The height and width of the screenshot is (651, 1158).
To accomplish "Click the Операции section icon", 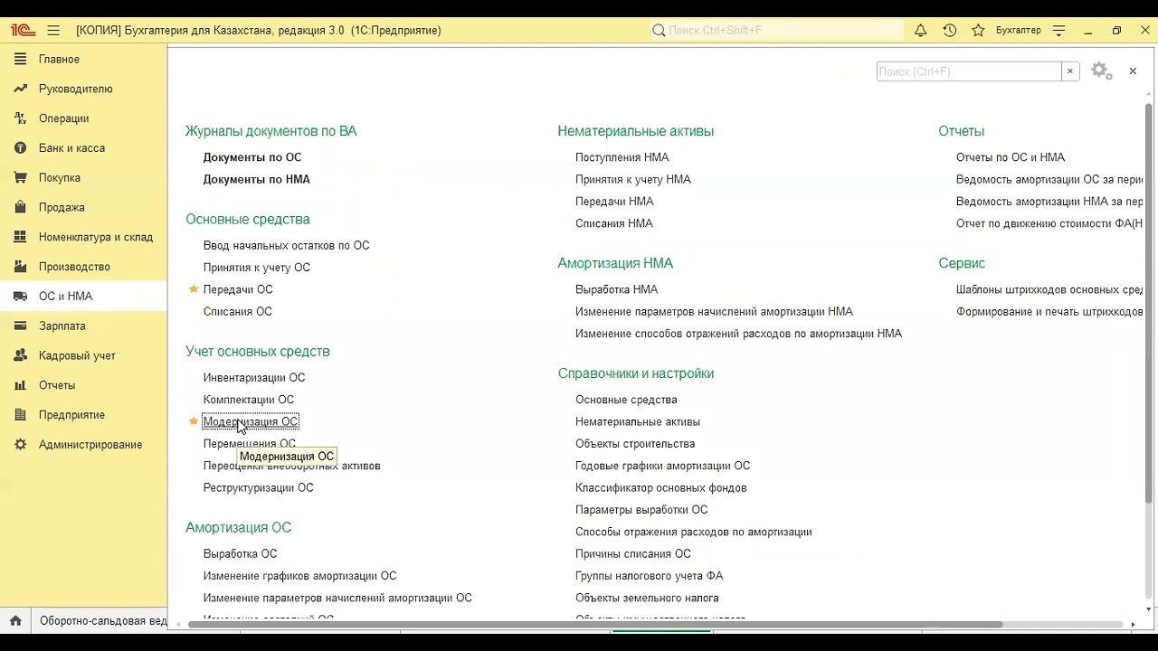I will pyautogui.click(x=20, y=118).
